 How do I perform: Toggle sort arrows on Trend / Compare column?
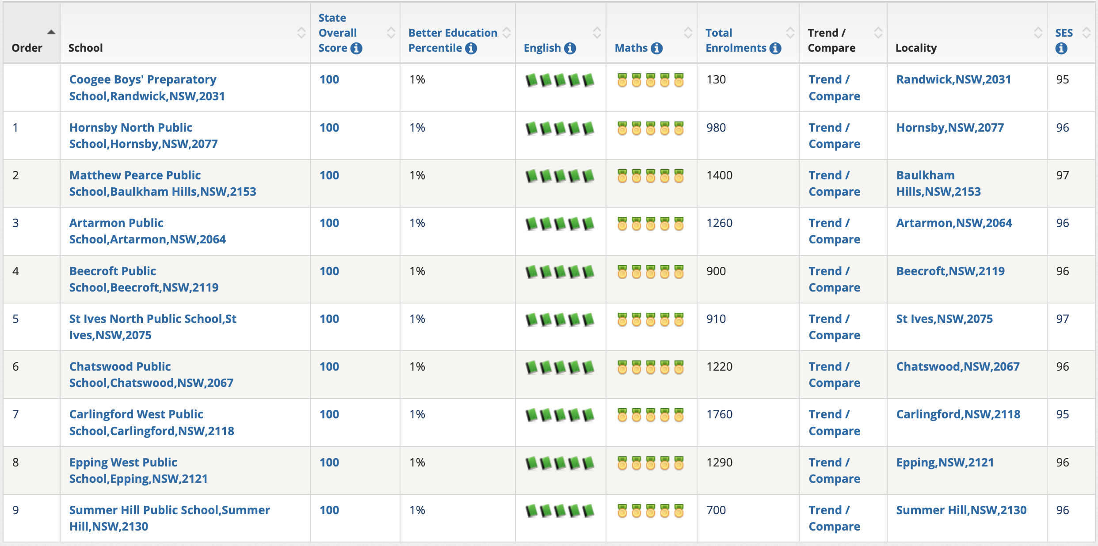click(x=878, y=33)
